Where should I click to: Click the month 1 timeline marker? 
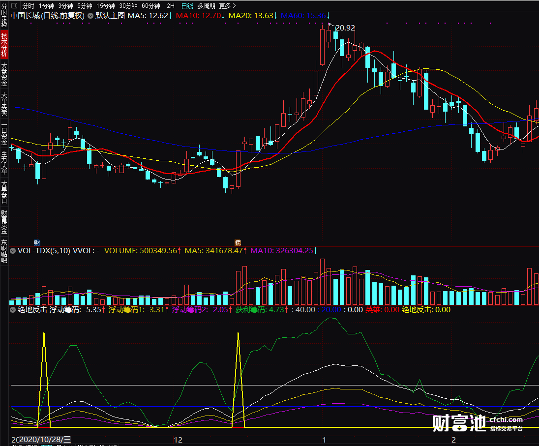coord(324,440)
